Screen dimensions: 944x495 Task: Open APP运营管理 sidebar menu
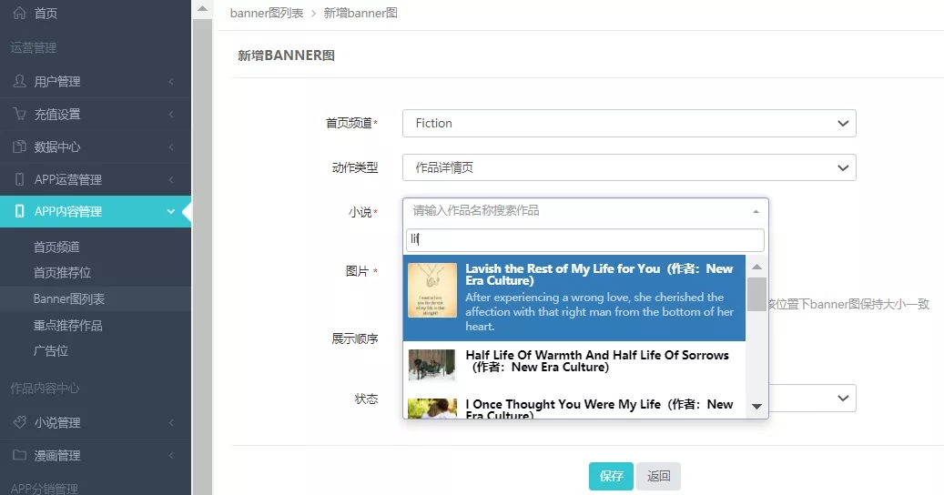[x=96, y=179]
